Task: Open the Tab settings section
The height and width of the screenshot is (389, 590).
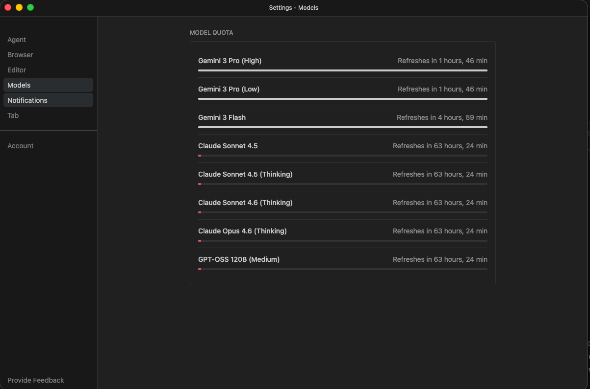Action: click(48, 115)
